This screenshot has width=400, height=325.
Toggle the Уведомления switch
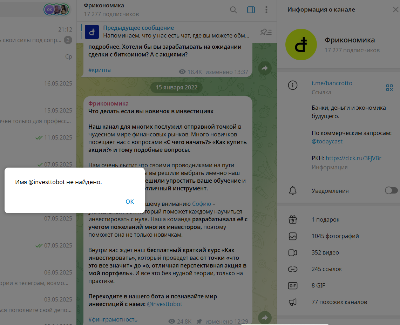[391, 191]
